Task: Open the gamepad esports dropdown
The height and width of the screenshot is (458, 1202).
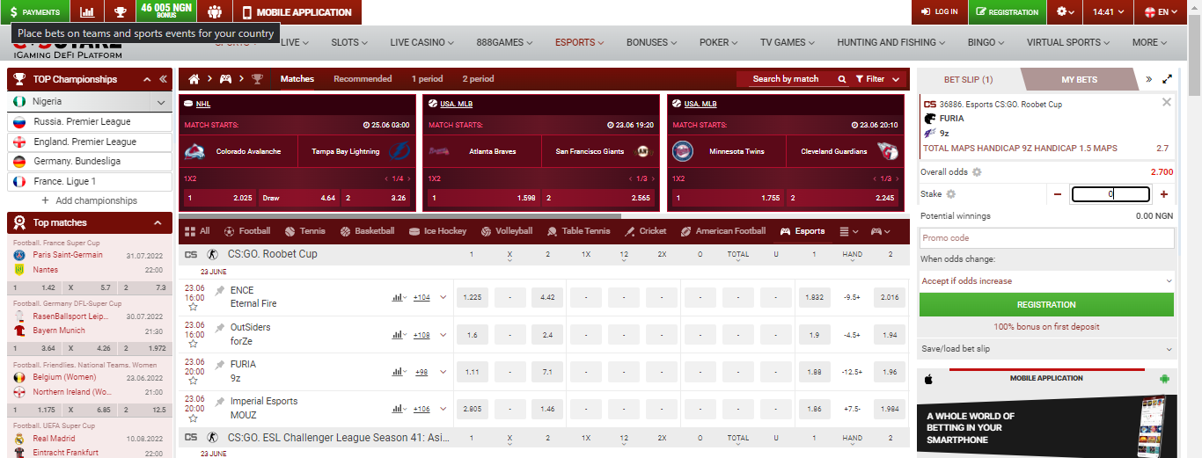Action: click(x=881, y=231)
